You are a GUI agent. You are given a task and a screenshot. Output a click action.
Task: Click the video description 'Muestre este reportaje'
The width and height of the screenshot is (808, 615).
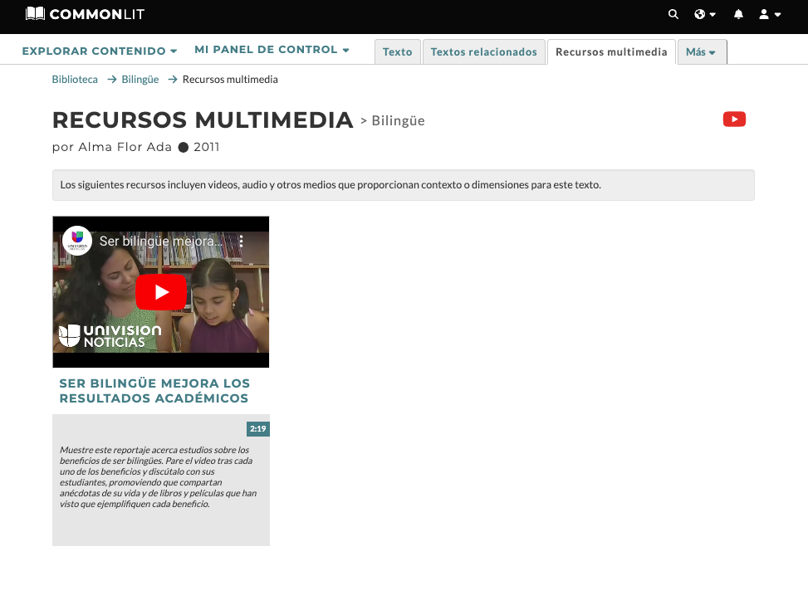(x=159, y=477)
